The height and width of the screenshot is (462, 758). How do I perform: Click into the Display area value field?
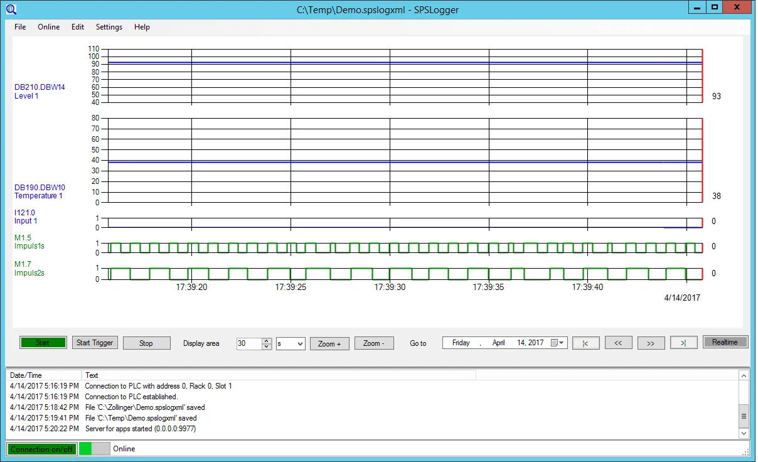[x=248, y=343]
